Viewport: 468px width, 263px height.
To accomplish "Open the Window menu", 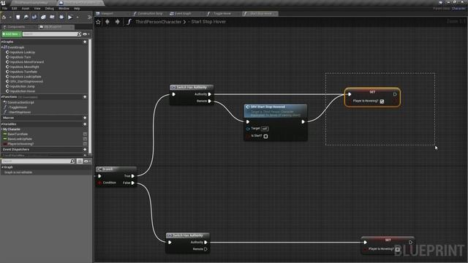I will click(64, 9).
